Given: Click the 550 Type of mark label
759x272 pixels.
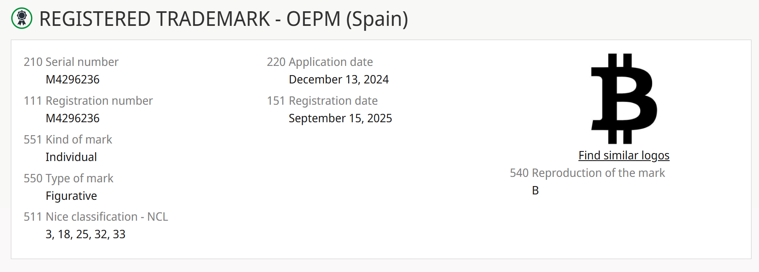Looking at the screenshot, I should (69, 179).
